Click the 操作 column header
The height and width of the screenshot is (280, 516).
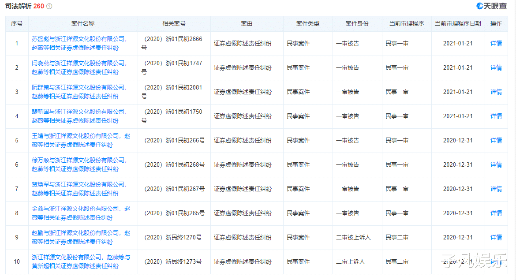click(496, 24)
